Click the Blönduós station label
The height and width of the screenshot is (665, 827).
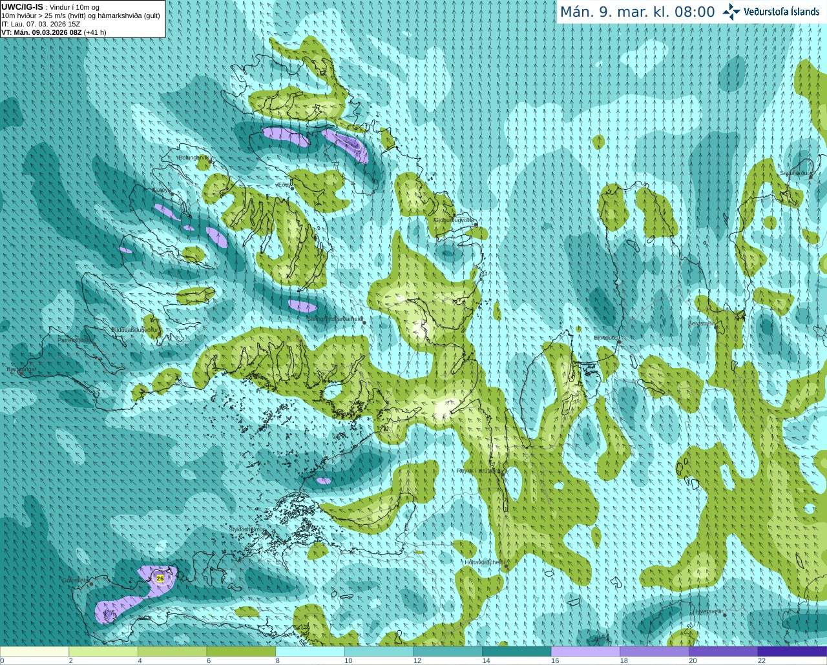606,338
